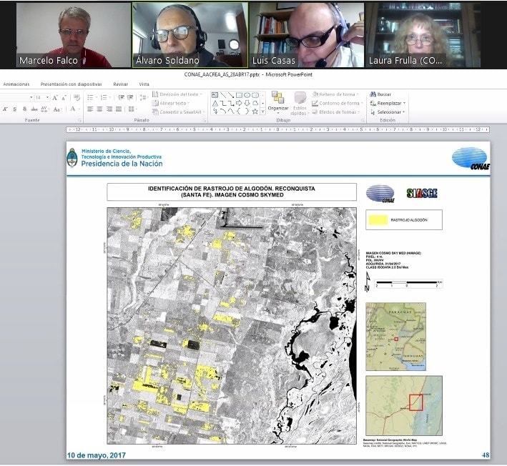
Task: Toggle text shadow formatting
Action: pos(24,109)
